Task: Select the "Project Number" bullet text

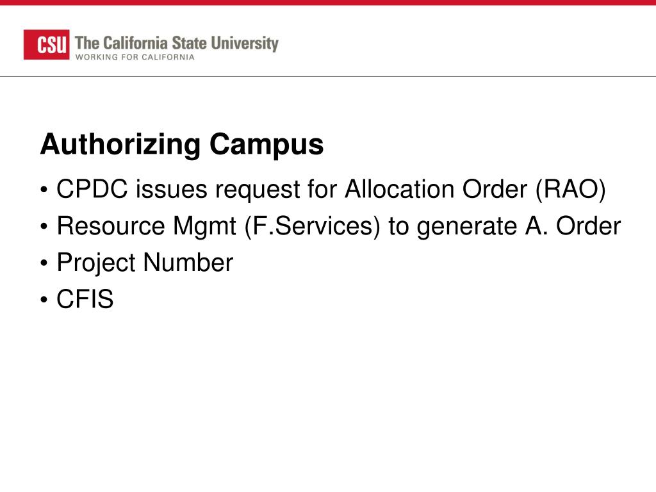Action: tap(145, 263)
